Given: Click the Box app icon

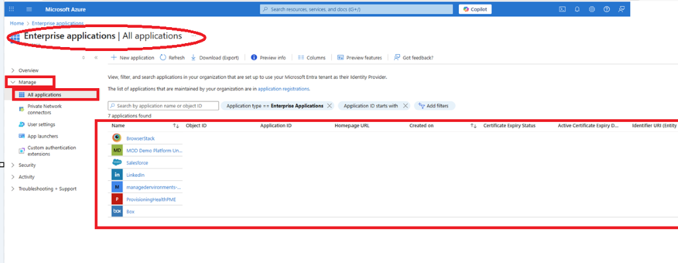Looking at the screenshot, I should pos(117,211).
